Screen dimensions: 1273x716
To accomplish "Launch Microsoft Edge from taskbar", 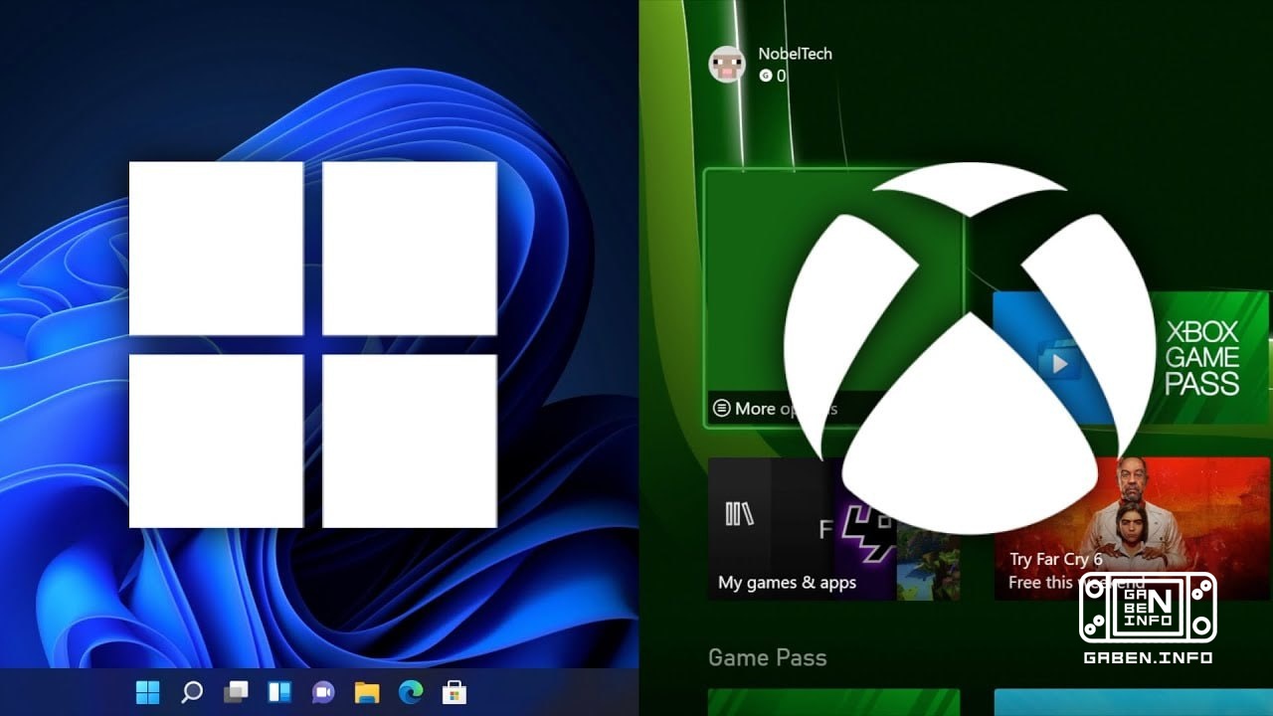I will (x=411, y=692).
